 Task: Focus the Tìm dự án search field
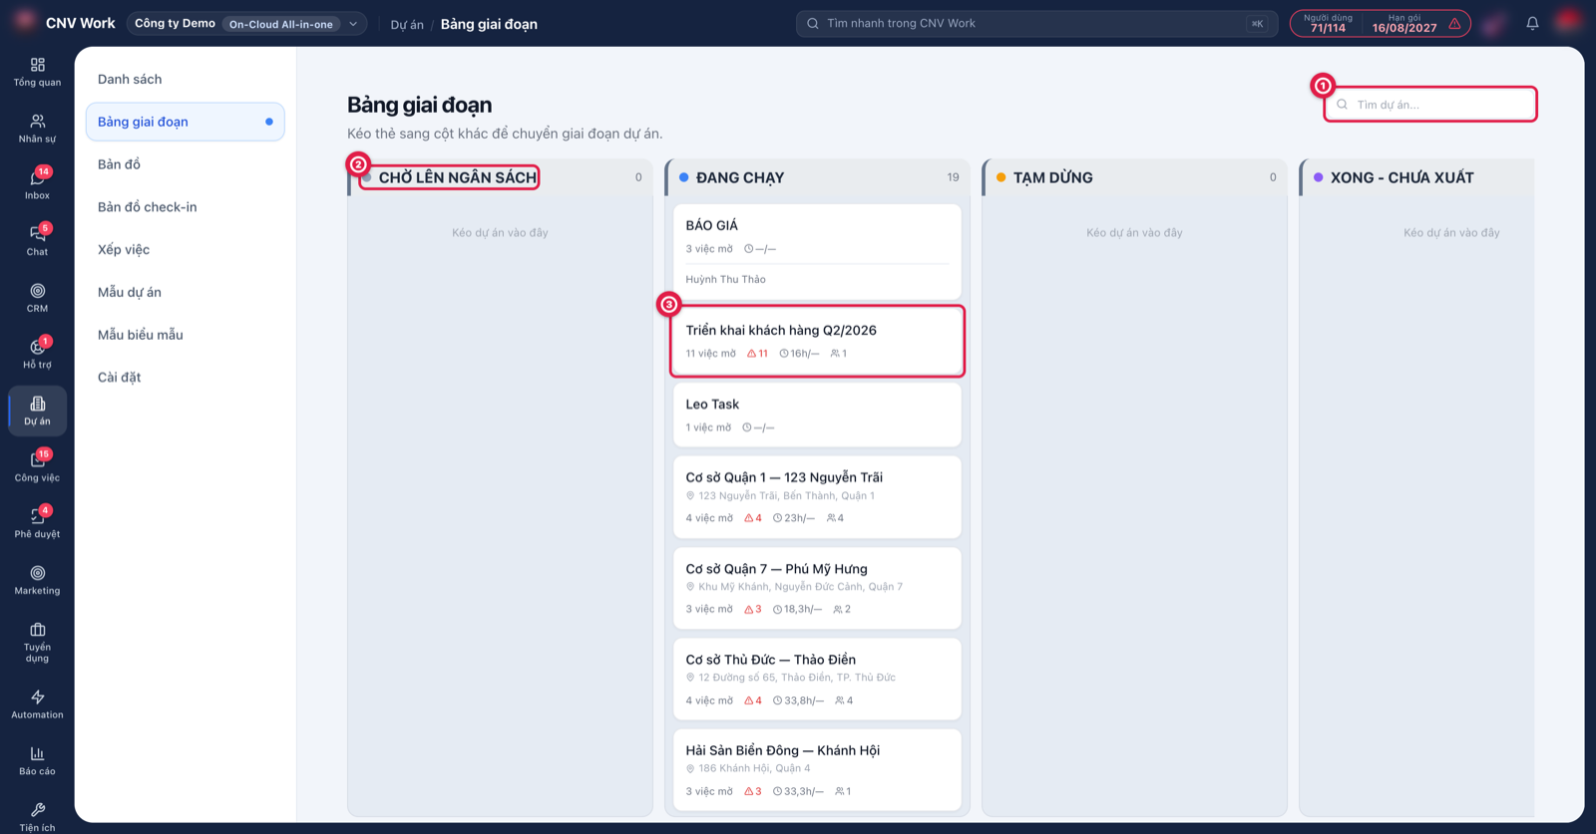click(1430, 105)
